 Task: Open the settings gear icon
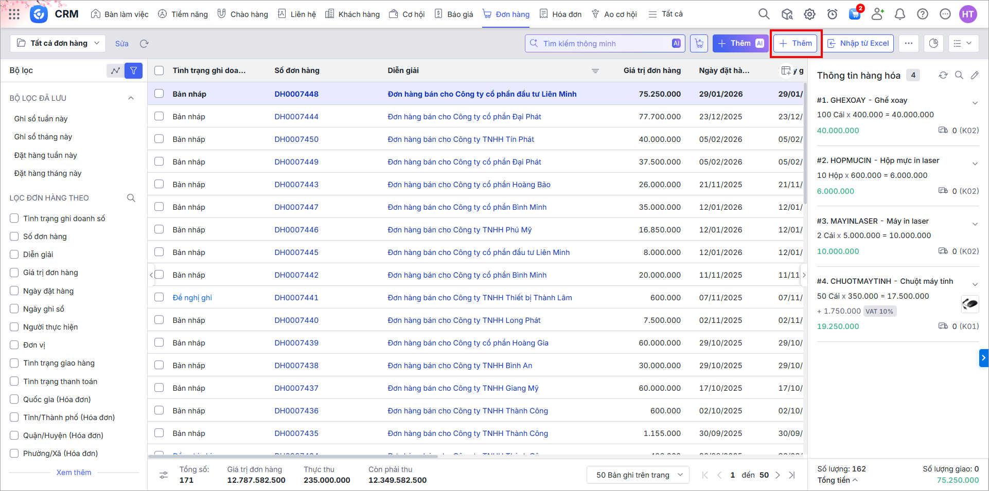pyautogui.click(x=809, y=14)
